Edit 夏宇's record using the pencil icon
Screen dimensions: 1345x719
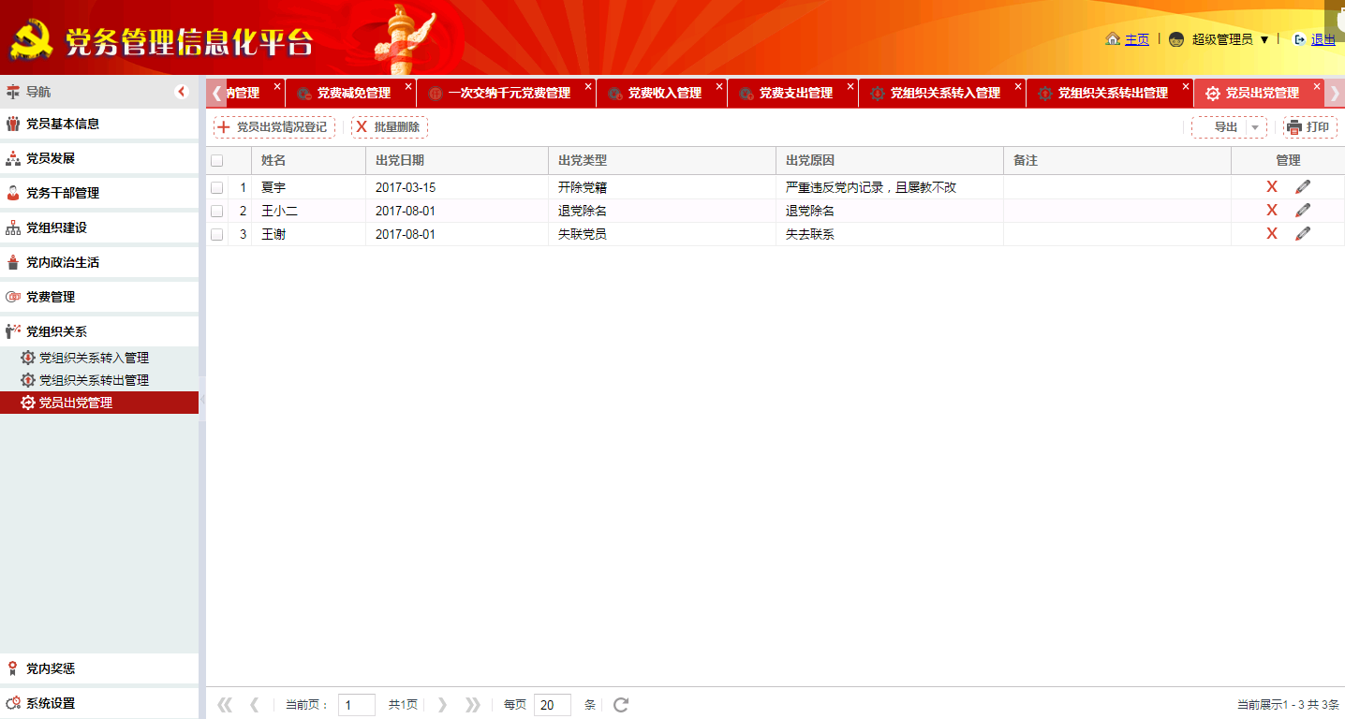pyautogui.click(x=1301, y=185)
